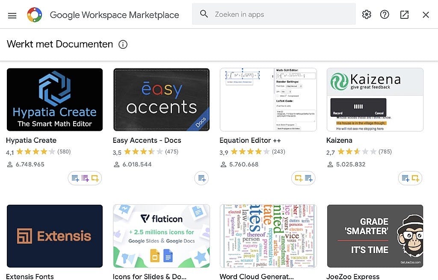The image size is (438, 280).
Task: Click compatibility icons under Kaizena
Action: pyautogui.click(x=410, y=178)
